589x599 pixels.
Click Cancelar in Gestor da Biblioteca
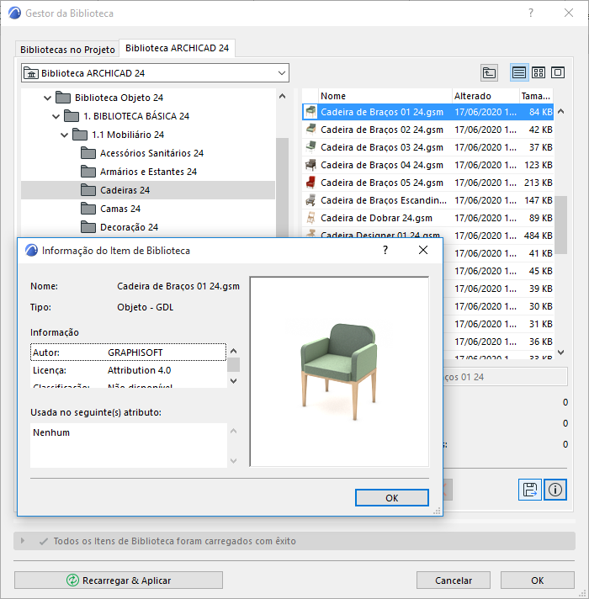click(x=454, y=580)
